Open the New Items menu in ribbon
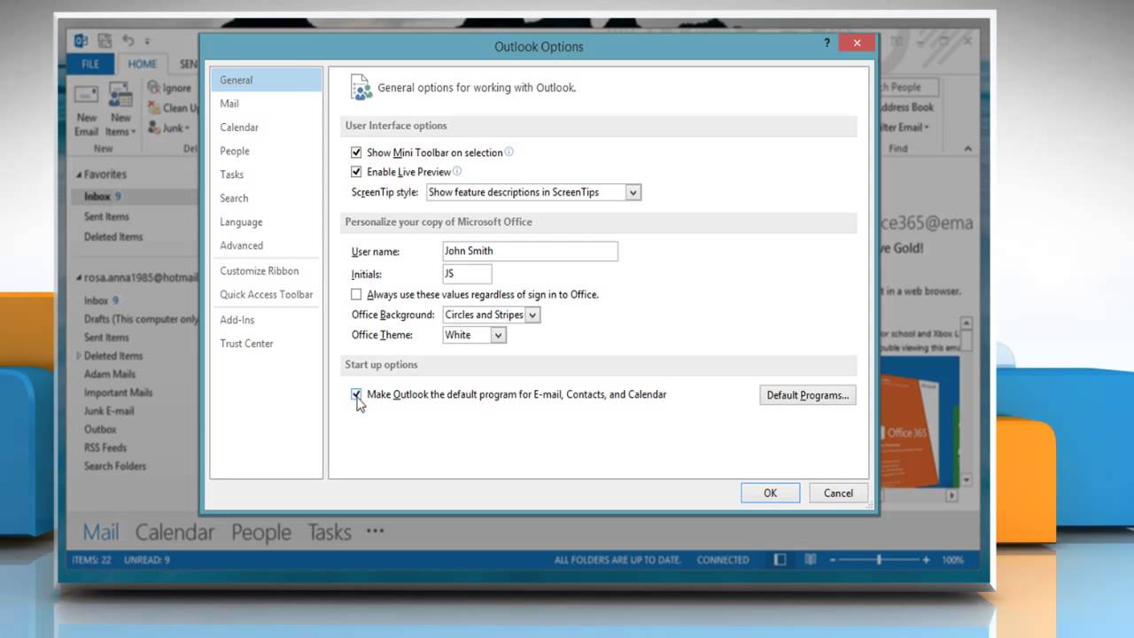Screen dimensions: 1134x638 pyautogui.click(x=120, y=110)
